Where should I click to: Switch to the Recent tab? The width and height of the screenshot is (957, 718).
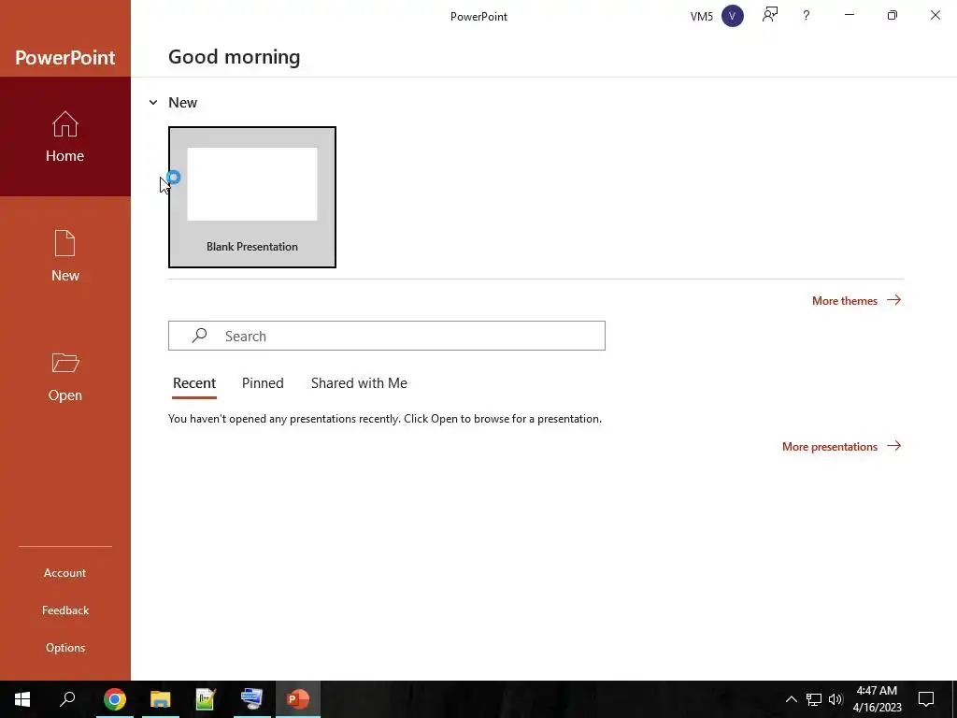[x=194, y=383]
